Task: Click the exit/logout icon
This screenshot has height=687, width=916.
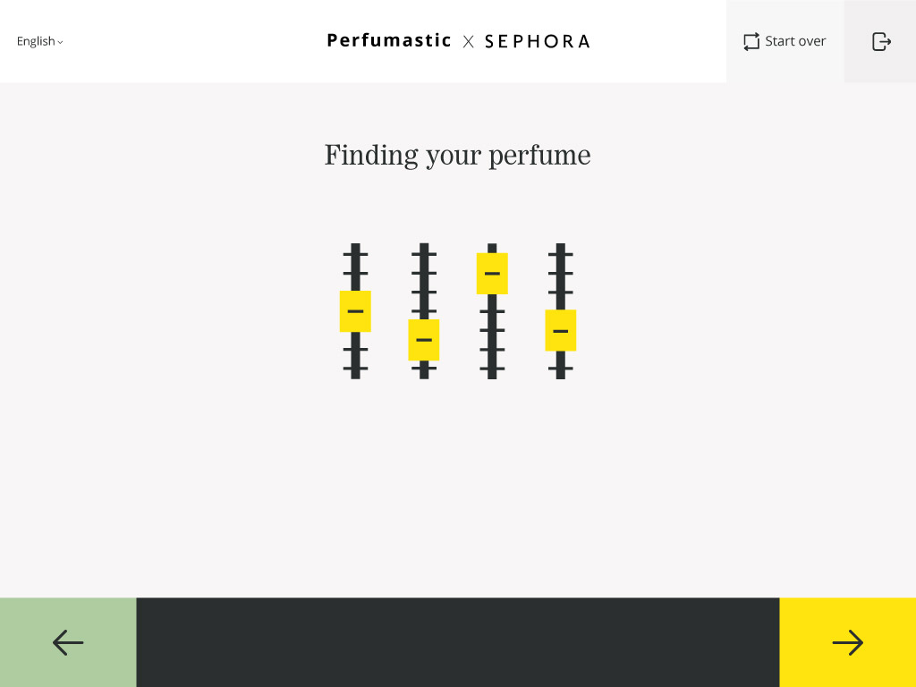Action: pyautogui.click(x=881, y=41)
